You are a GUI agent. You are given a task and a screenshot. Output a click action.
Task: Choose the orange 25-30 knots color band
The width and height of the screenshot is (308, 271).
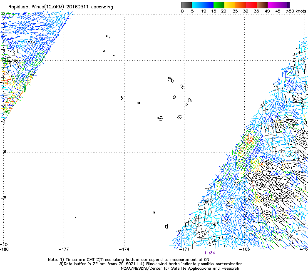(241, 5)
